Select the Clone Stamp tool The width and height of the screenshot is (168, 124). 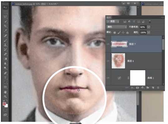pyautogui.click(x=5, y=45)
